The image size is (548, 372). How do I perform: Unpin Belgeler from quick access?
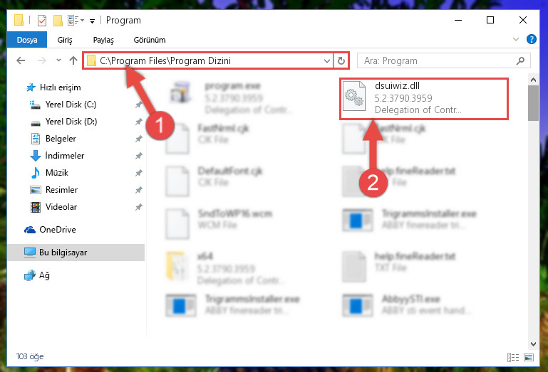(139, 139)
